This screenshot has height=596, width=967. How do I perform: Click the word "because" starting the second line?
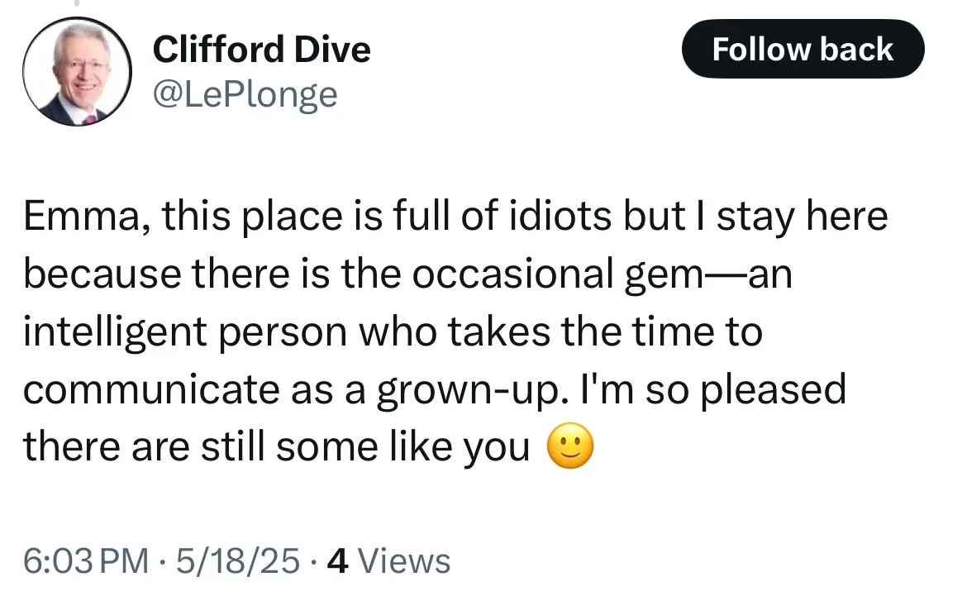click(101, 276)
